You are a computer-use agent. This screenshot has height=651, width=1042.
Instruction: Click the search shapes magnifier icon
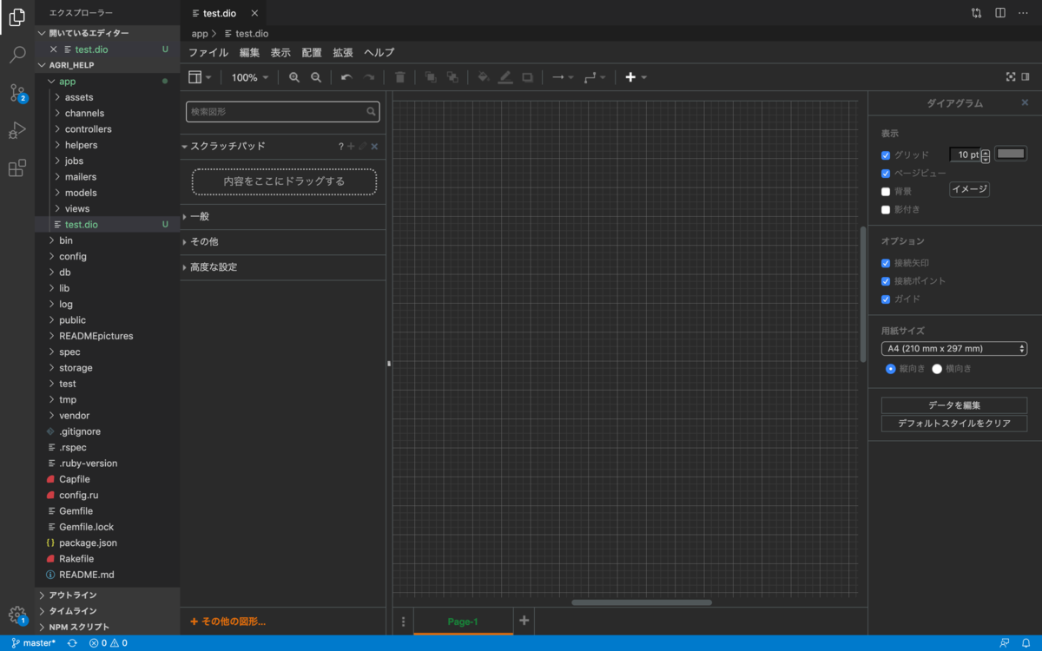click(x=372, y=112)
